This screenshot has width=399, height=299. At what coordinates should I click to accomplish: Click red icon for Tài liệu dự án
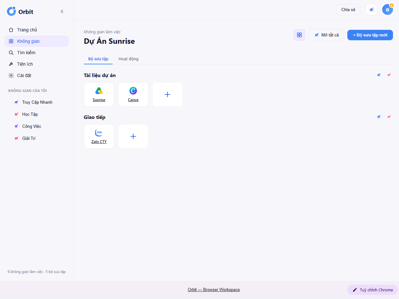coord(389,75)
